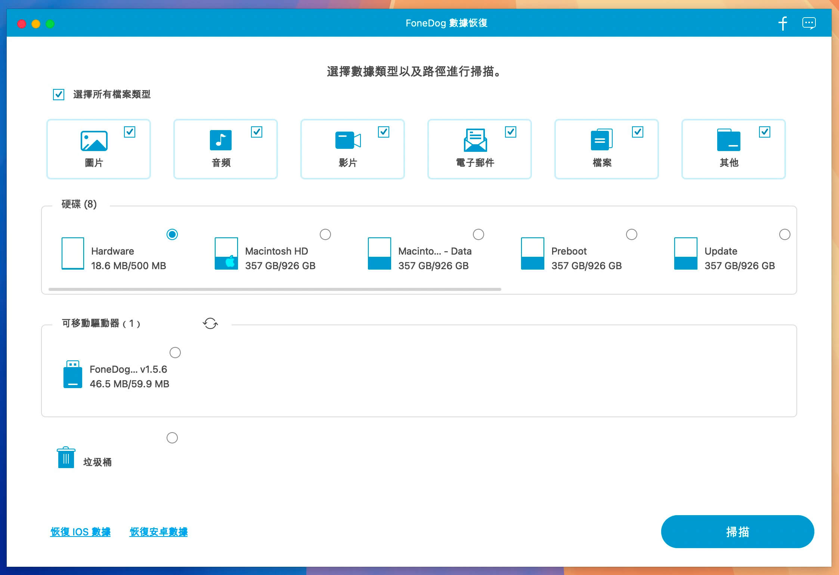
Task: Toggle 選擇所有檔案類型 checkbox
Action: point(59,95)
